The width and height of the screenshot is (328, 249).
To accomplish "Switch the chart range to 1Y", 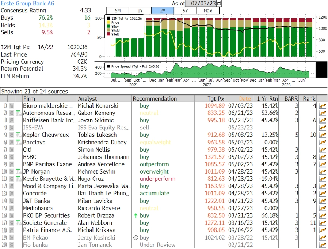I will tap(140, 11).
